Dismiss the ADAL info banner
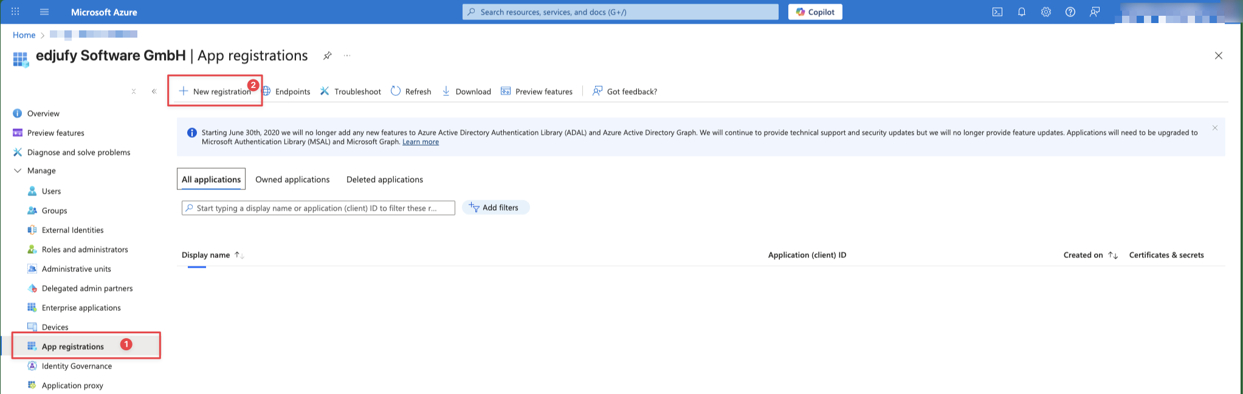The width and height of the screenshot is (1243, 394). (1215, 128)
